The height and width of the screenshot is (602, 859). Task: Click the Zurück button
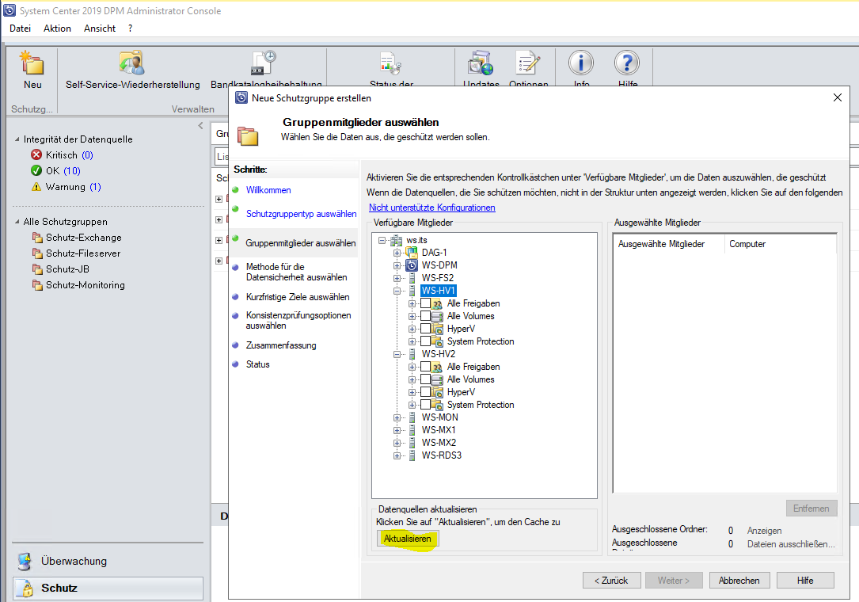[x=611, y=580]
